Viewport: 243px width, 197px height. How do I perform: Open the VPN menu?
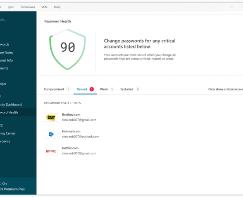(x=44, y=7)
